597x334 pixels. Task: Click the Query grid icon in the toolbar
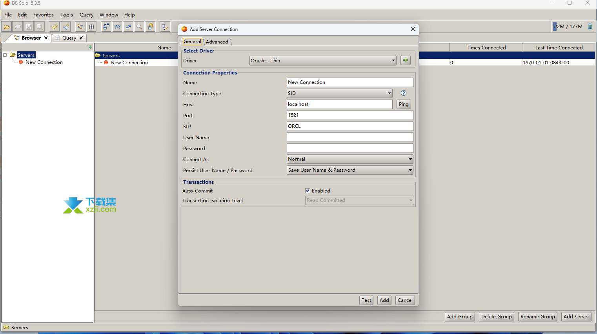point(92,27)
